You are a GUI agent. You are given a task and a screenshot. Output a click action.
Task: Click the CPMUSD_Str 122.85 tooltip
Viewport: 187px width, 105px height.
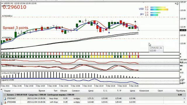coord(156,49)
